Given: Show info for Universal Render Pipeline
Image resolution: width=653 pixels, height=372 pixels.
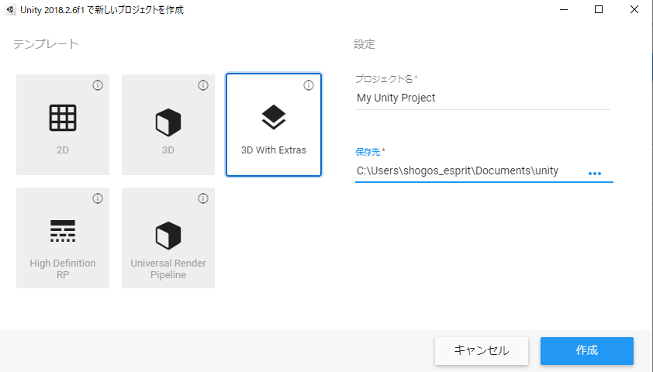Looking at the screenshot, I should point(203,198).
